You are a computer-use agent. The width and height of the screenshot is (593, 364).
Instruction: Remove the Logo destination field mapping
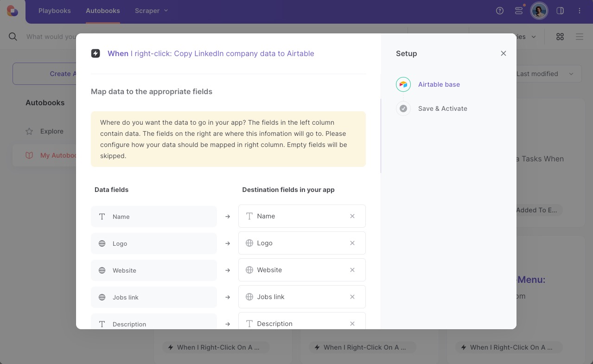pyautogui.click(x=352, y=243)
